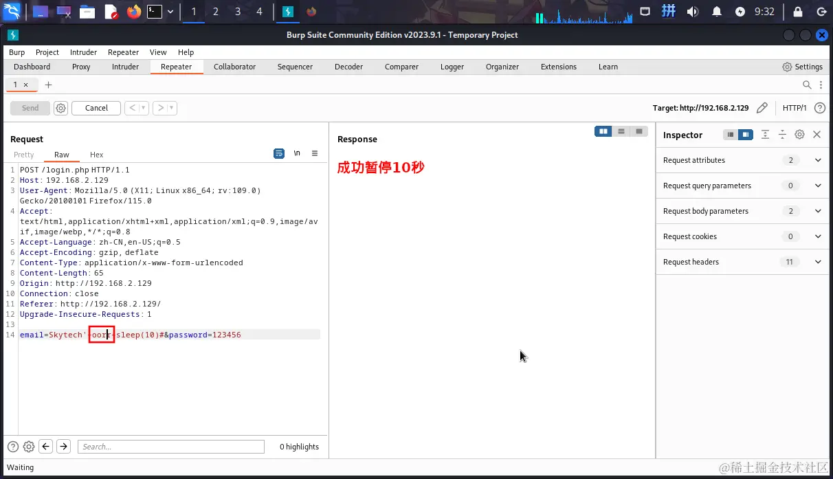This screenshot has height=479, width=833.
Task: Open the text editor launcher in panel
Action: point(111,12)
